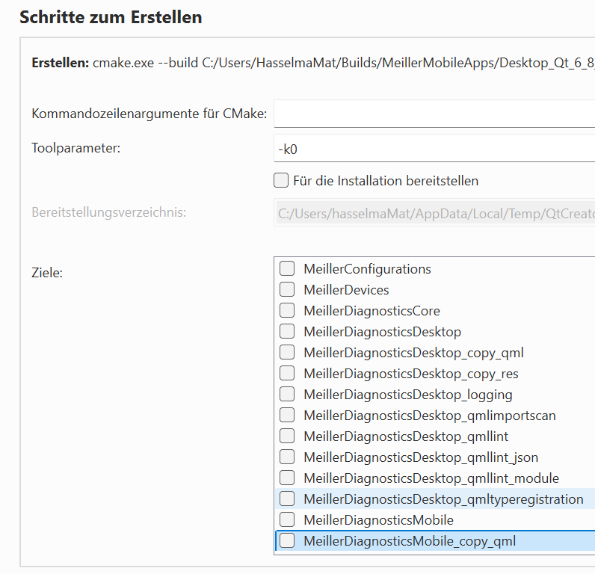Check the MeillerConfigurations target

click(x=287, y=268)
